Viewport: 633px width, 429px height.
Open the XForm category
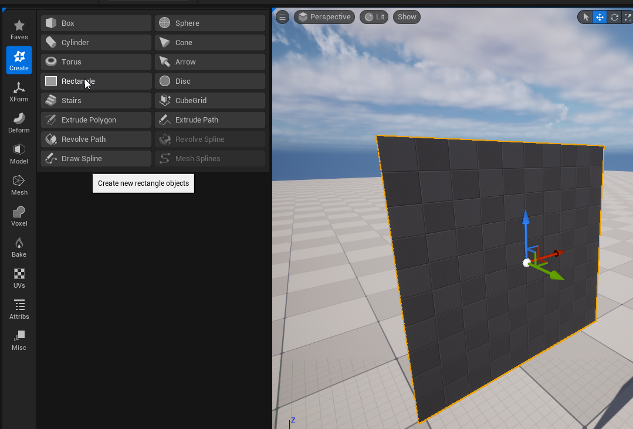(19, 91)
